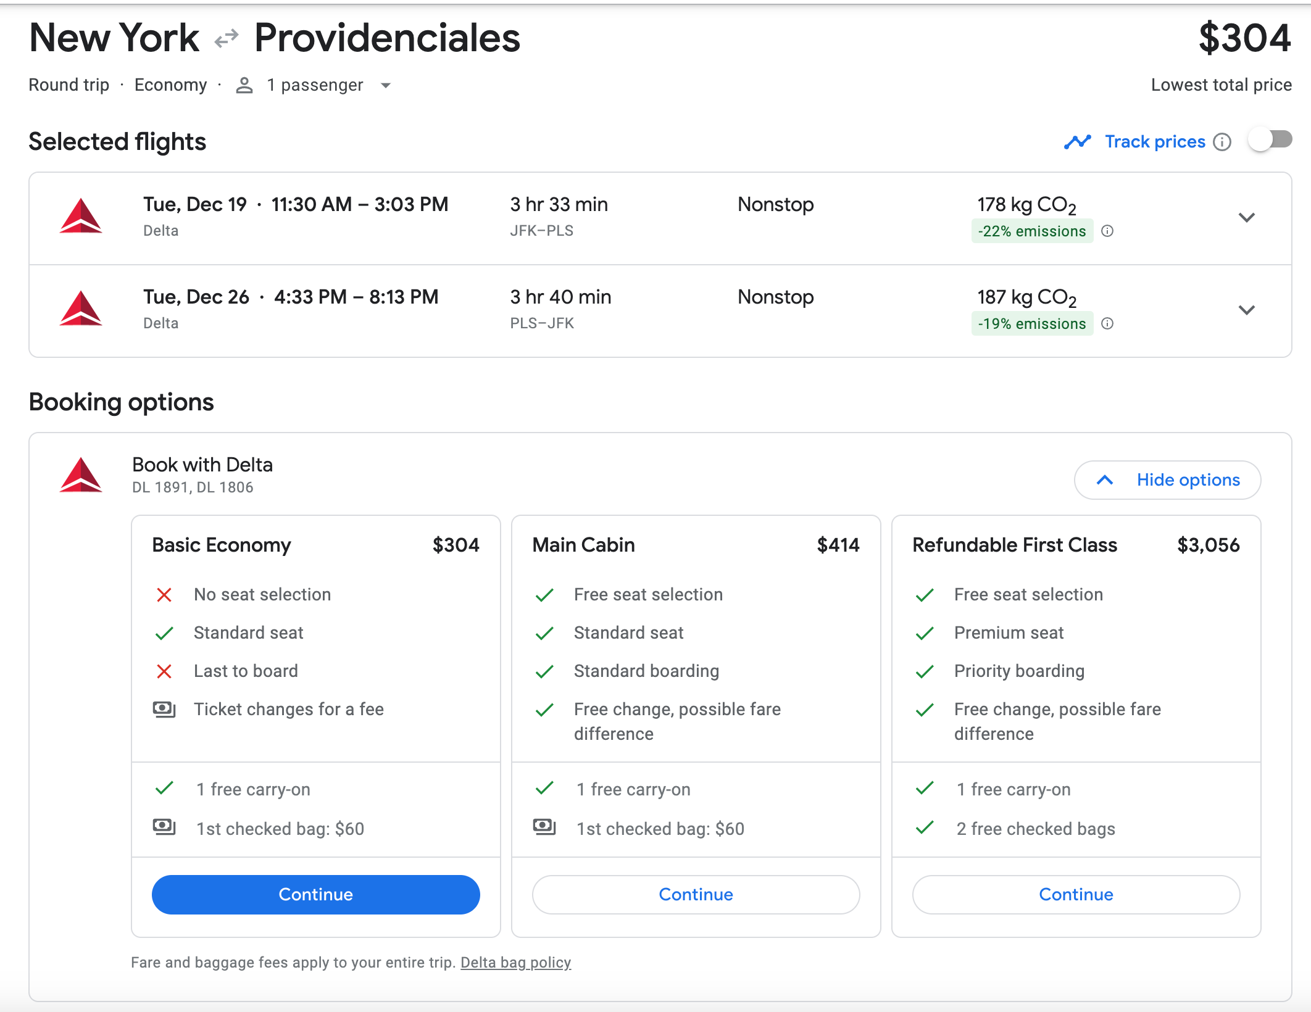Click the Track prices graph icon
This screenshot has width=1311, height=1012.
pos(1077,142)
